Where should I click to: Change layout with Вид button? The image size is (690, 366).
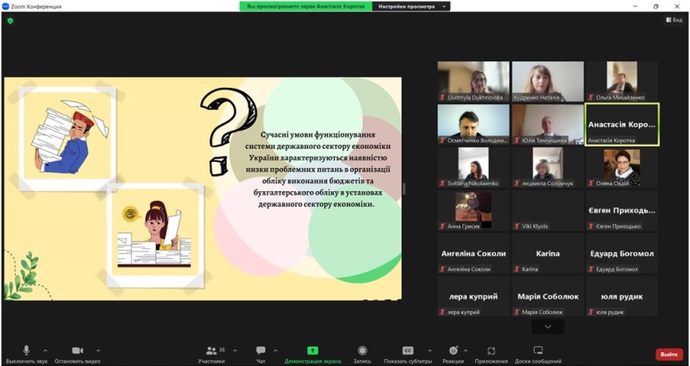(674, 20)
